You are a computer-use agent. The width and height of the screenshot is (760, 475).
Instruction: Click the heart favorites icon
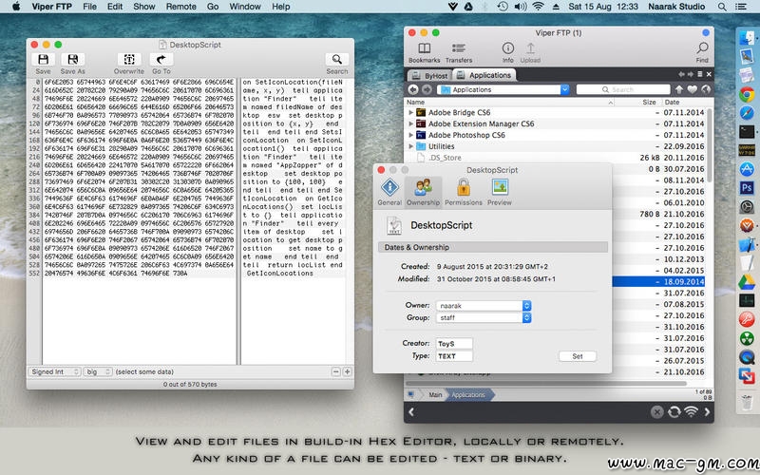point(693,89)
